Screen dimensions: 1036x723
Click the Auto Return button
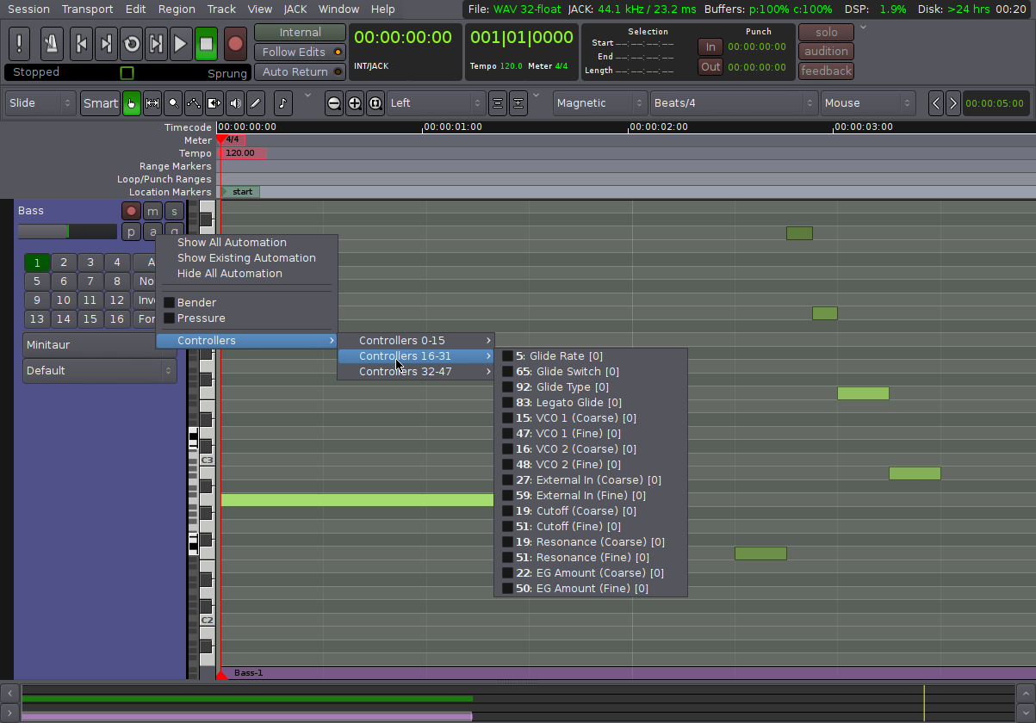[300, 71]
